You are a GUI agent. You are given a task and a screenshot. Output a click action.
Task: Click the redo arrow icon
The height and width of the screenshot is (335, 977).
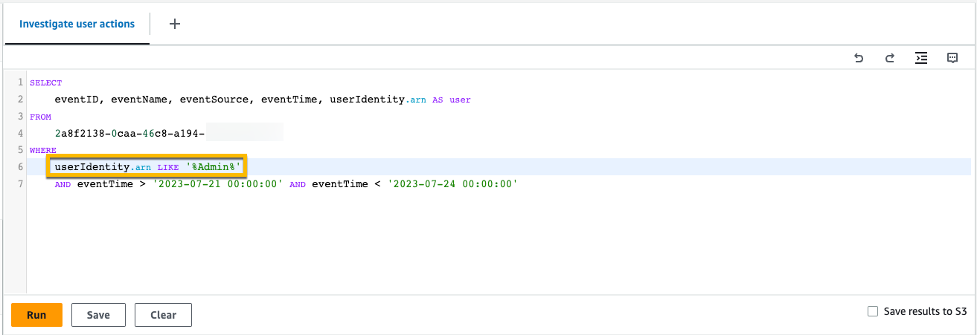tap(889, 58)
